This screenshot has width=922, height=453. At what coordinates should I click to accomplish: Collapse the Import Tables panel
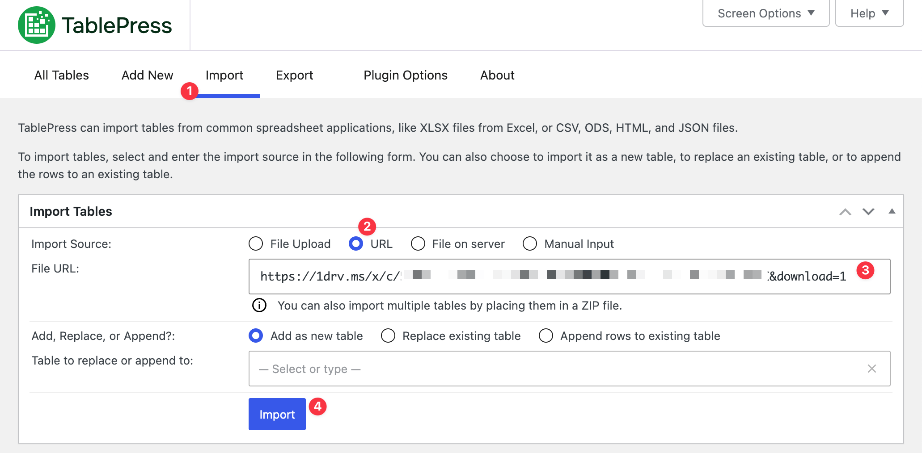pos(892,211)
